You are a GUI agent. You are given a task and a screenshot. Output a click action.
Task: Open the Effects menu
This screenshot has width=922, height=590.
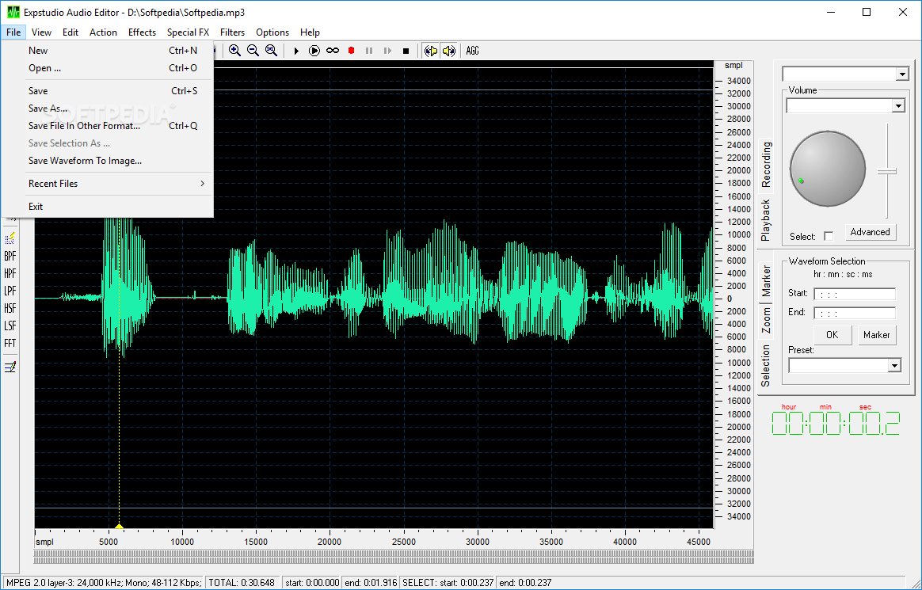[x=142, y=32]
